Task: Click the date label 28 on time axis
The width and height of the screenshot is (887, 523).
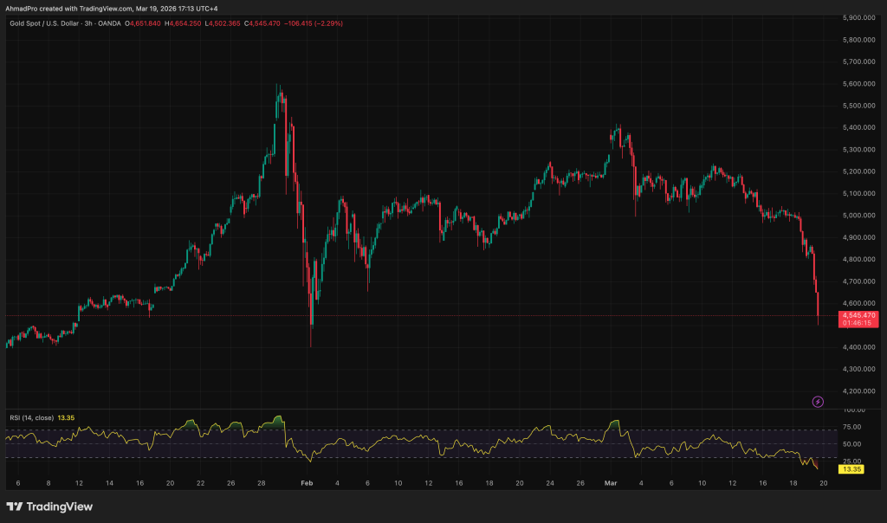Action: pos(262,482)
